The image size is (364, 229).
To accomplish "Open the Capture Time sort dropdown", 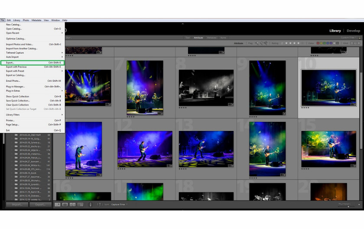I will click(119, 204).
